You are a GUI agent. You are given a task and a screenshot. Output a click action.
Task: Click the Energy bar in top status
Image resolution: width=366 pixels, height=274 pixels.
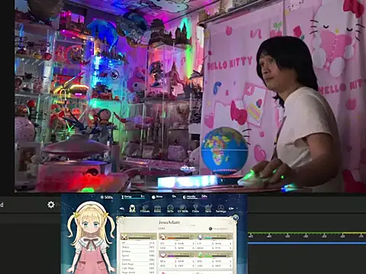coord(133,197)
